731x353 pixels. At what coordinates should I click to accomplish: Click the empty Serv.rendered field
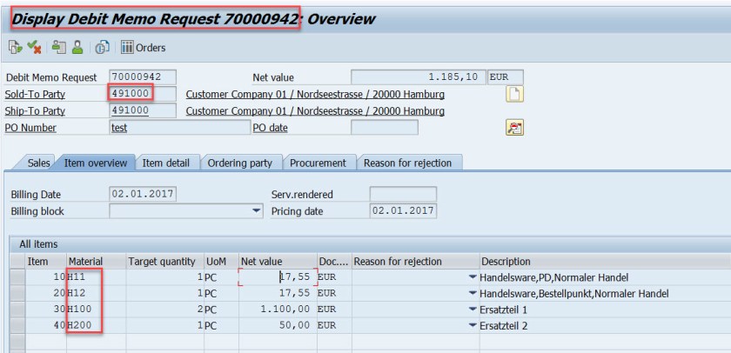tap(403, 194)
